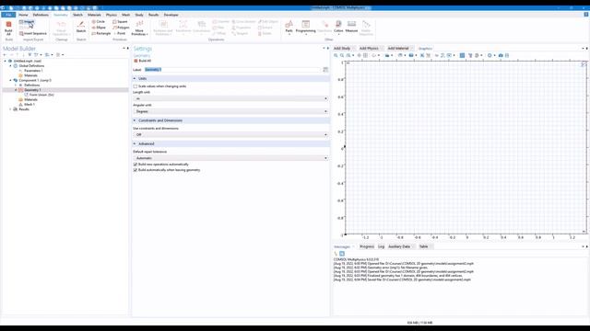The height and width of the screenshot is (331, 590).
Task: Switch to the Log tab
Action: (381, 246)
